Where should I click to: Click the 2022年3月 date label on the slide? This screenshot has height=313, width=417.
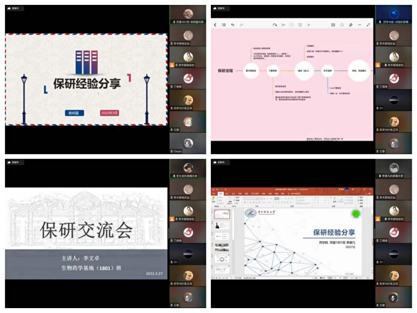(110, 113)
